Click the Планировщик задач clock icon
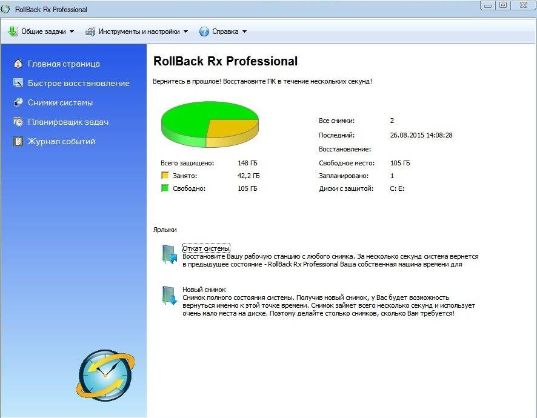 coord(18,122)
